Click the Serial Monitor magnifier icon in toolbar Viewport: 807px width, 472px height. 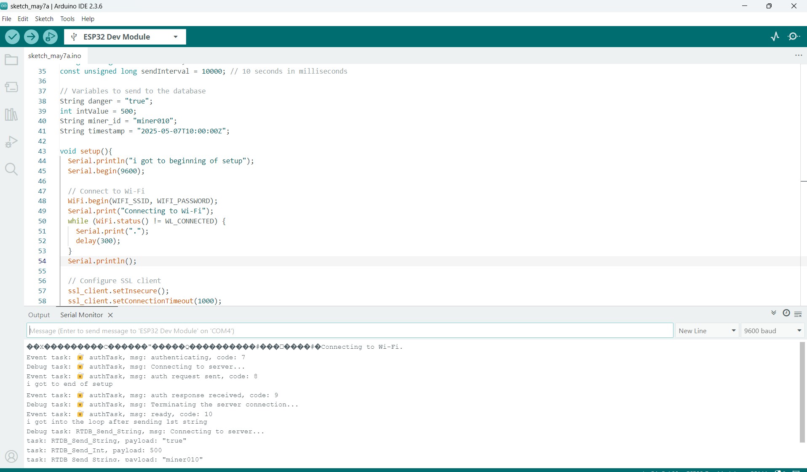point(794,37)
